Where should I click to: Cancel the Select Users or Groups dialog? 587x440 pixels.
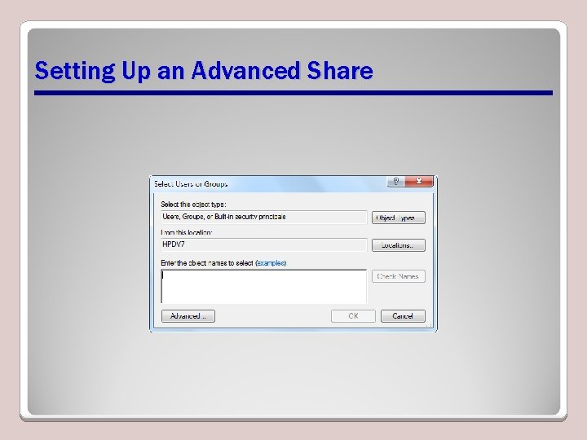(x=403, y=316)
